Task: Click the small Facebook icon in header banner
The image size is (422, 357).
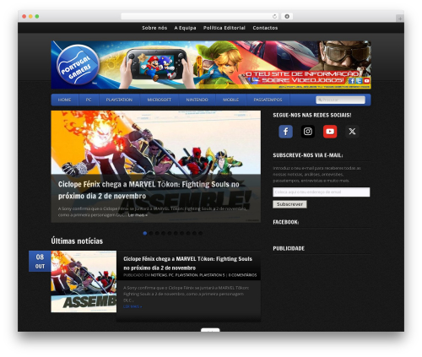Action: [x=351, y=81]
